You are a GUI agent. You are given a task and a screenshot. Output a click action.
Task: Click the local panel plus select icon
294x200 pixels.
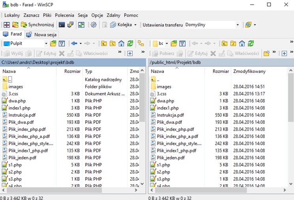tap(130, 54)
